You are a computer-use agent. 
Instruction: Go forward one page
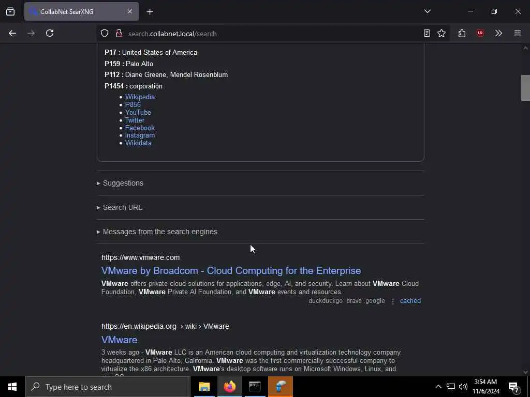pyautogui.click(x=31, y=33)
